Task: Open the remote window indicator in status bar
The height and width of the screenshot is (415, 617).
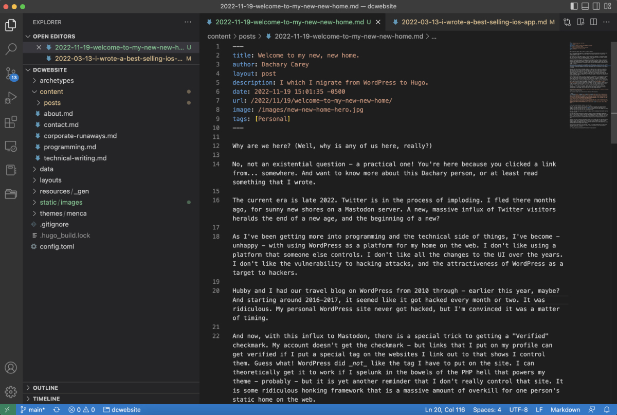Action: point(7,410)
